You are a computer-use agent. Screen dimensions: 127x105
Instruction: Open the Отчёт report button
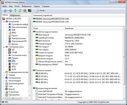40,11
